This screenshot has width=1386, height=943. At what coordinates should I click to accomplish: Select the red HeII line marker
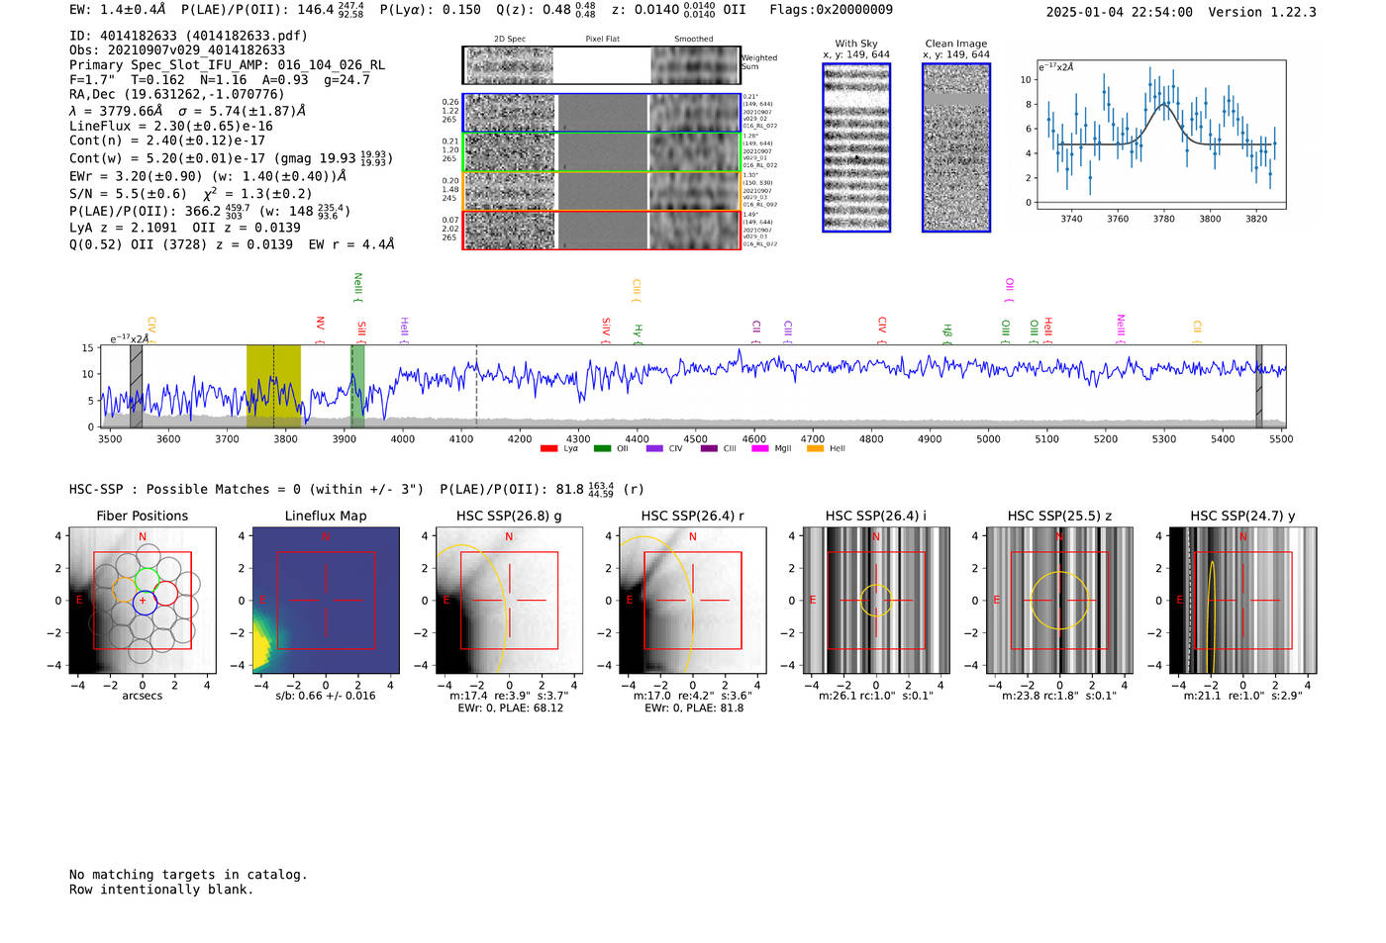[1048, 330]
